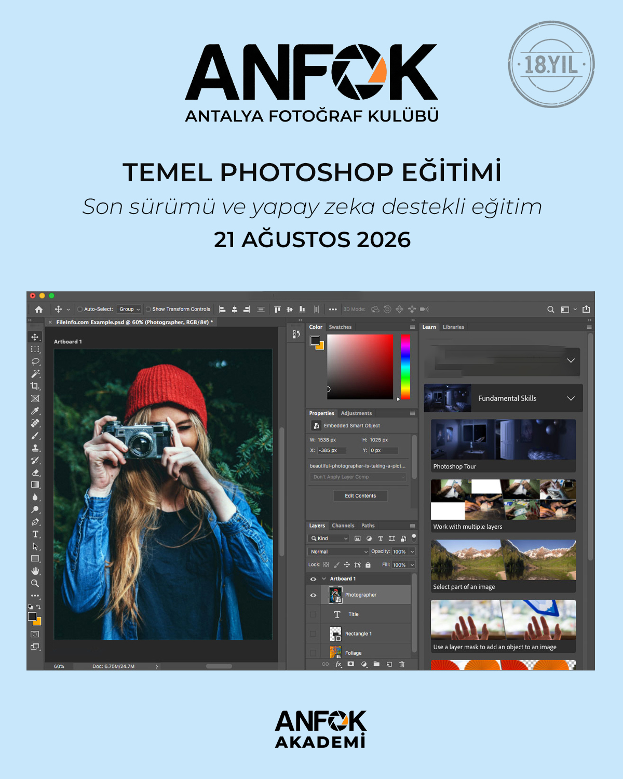Collapse the Artboard 1 group chevron

324,579
